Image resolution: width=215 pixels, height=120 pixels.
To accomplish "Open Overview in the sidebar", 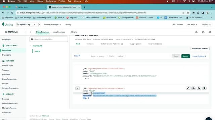I will [6, 40].
